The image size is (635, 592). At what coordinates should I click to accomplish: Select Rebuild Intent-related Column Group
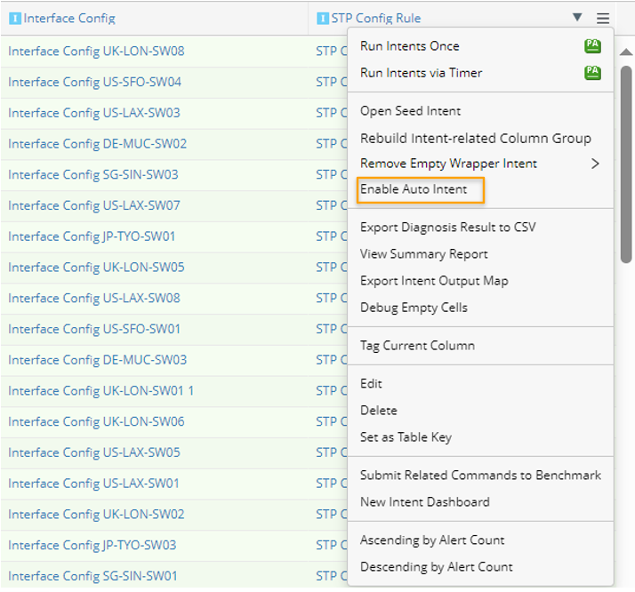point(475,138)
